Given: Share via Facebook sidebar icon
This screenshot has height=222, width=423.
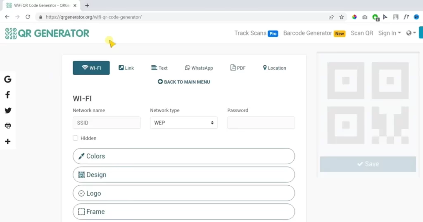Looking at the screenshot, I should pos(8,95).
